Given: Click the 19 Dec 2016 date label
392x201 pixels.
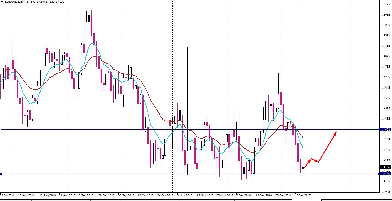Looking at the screenshot, I should (264, 195).
